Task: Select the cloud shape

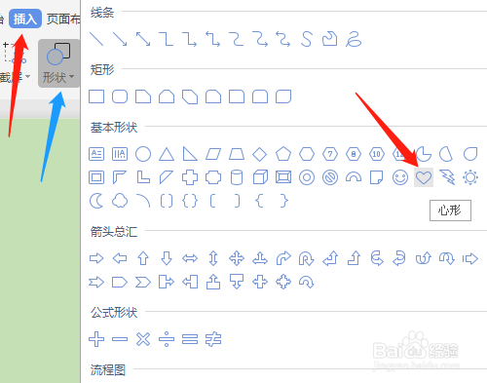Action: [x=120, y=201]
